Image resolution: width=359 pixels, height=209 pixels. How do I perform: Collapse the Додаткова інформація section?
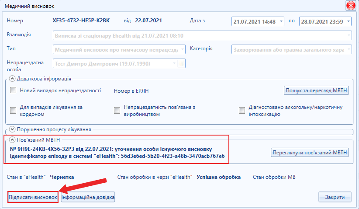(x=12, y=79)
